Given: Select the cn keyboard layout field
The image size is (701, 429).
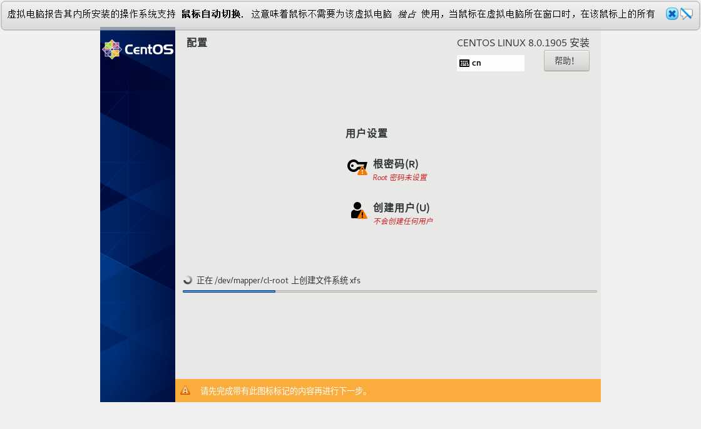Looking at the screenshot, I should pos(491,63).
